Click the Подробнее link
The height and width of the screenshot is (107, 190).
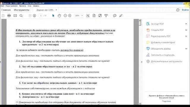click(x=167, y=101)
